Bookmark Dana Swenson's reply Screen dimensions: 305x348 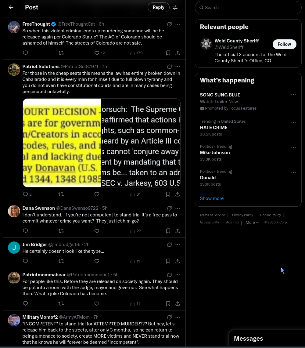click(x=168, y=231)
